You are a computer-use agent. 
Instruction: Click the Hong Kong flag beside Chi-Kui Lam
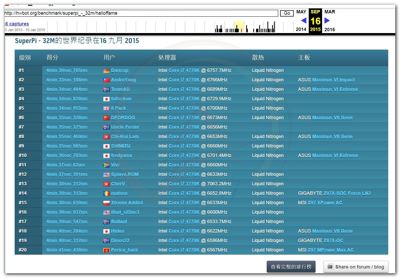tap(106, 137)
